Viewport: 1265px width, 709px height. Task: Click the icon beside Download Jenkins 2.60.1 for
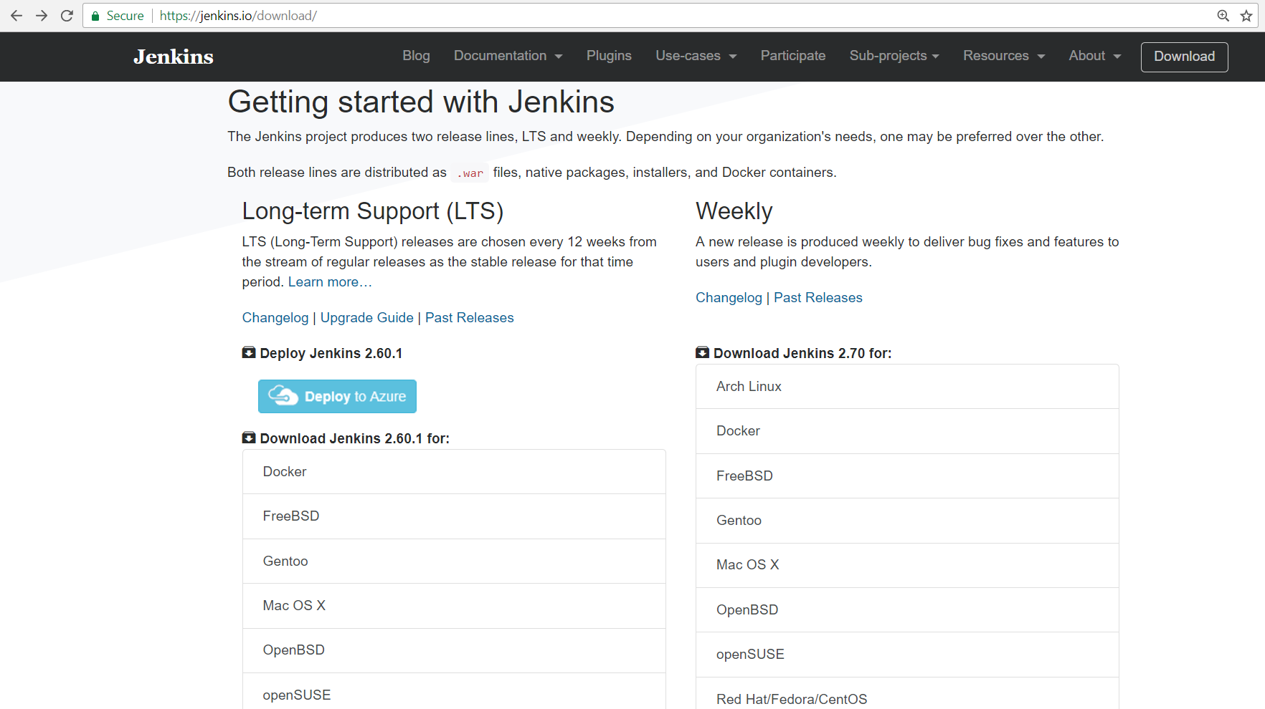tap(249, 438)
